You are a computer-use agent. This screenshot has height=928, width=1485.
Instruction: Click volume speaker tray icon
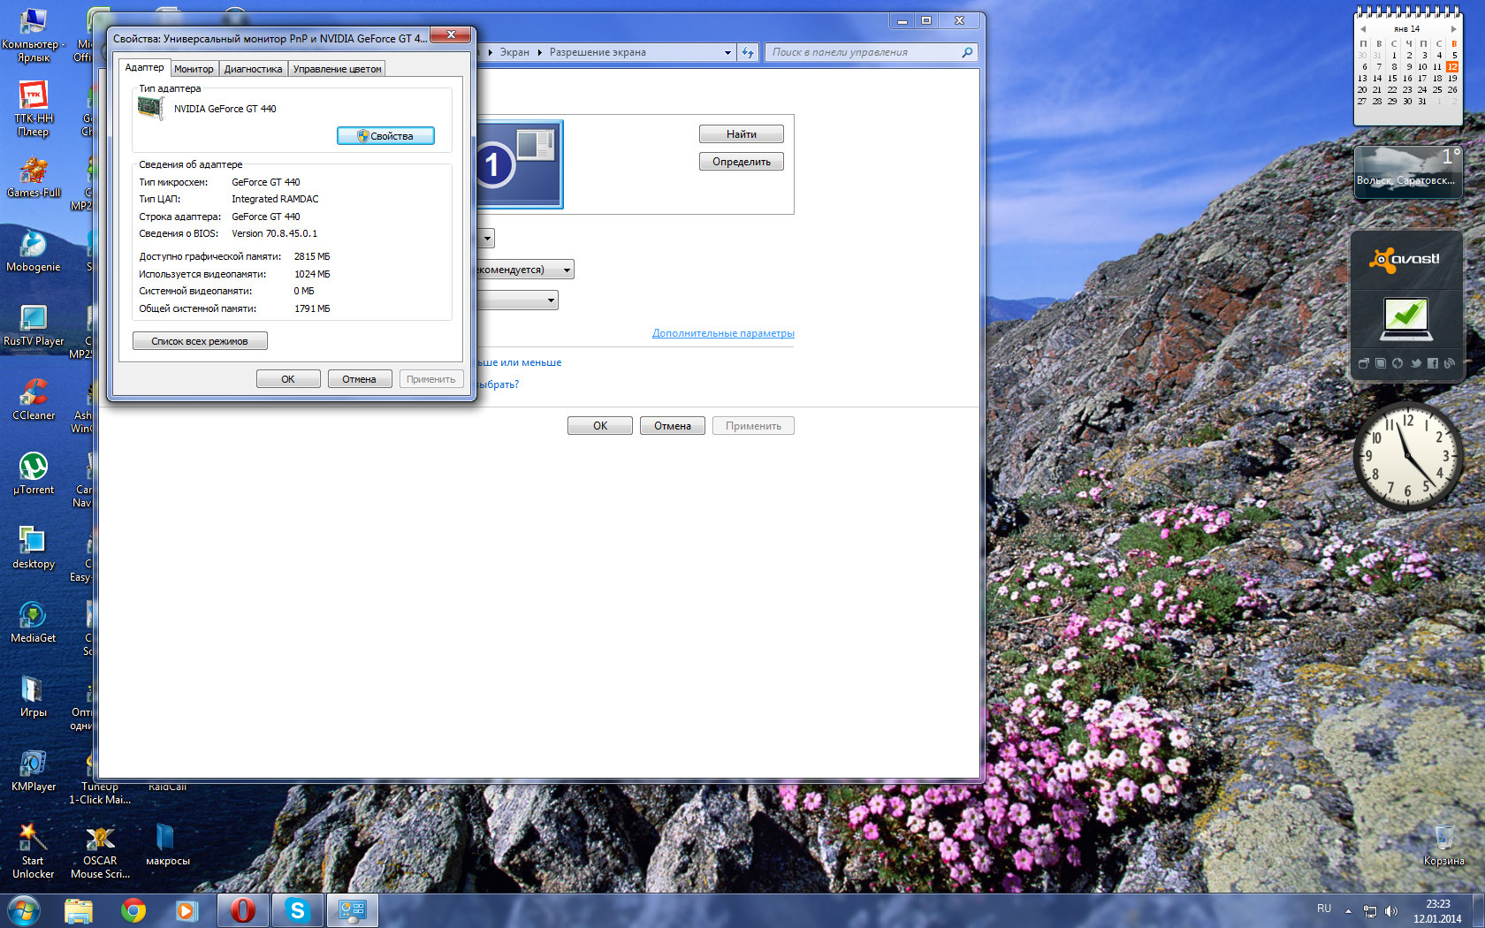pyautogui.click(x=1391, y=911)
